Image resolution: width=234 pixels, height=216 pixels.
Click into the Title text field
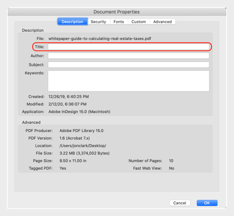[128, 47]
